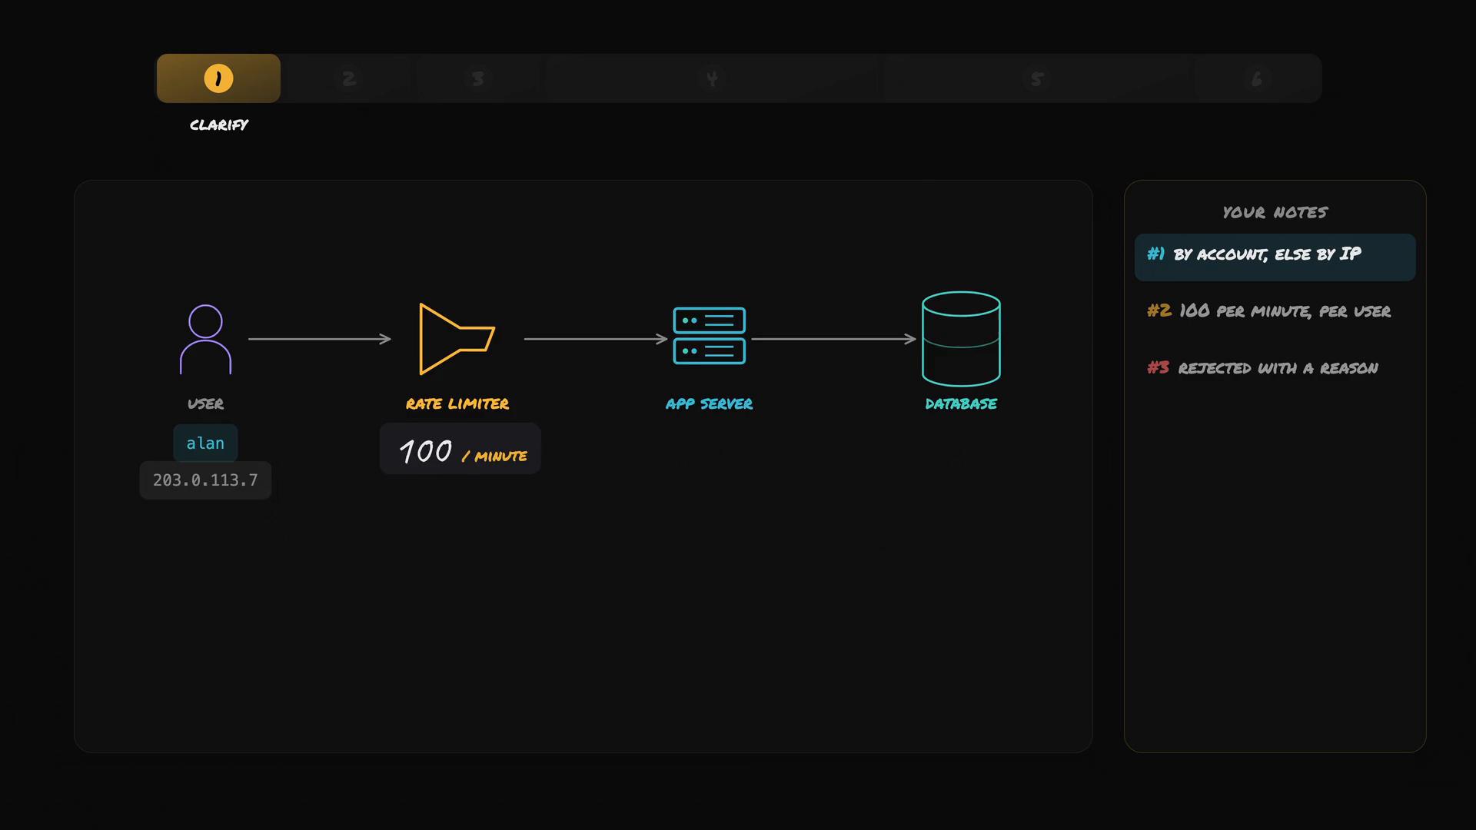This screenshot has height=830, width=1476.
Task: Click the 'App Server' label text
Action: pos(709,403)
